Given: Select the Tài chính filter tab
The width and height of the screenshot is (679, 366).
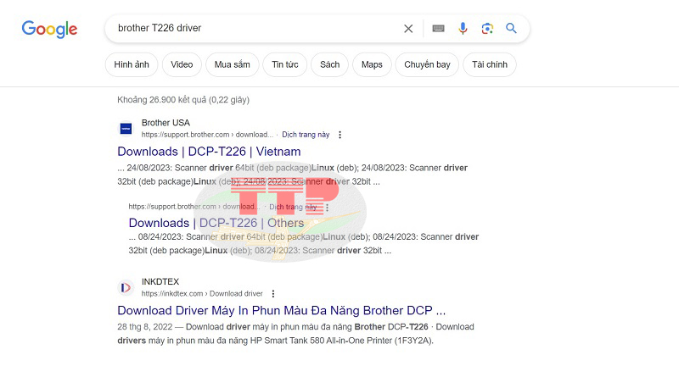Looking at the screenshot, I should click(490, 65).
